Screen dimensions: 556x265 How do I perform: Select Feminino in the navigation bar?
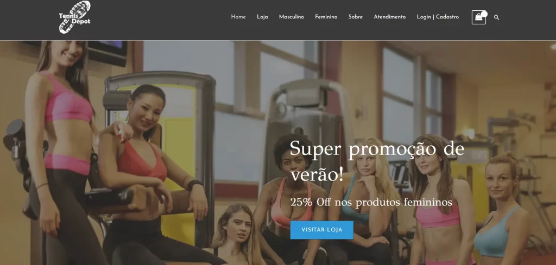coord(326,17)
